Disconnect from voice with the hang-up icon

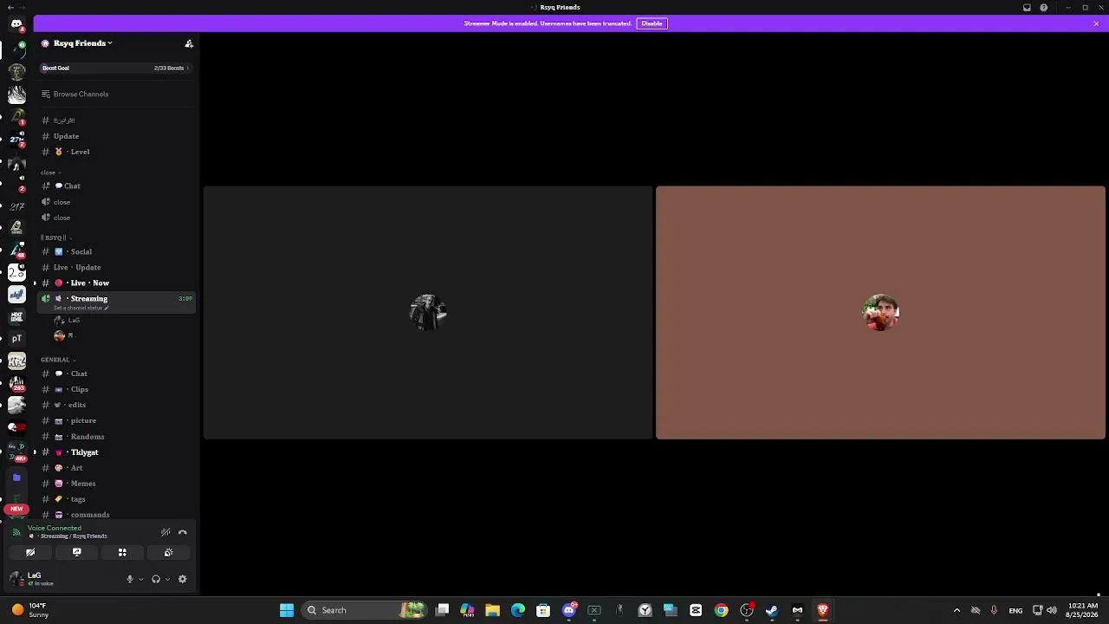click(x=183, y=532)
